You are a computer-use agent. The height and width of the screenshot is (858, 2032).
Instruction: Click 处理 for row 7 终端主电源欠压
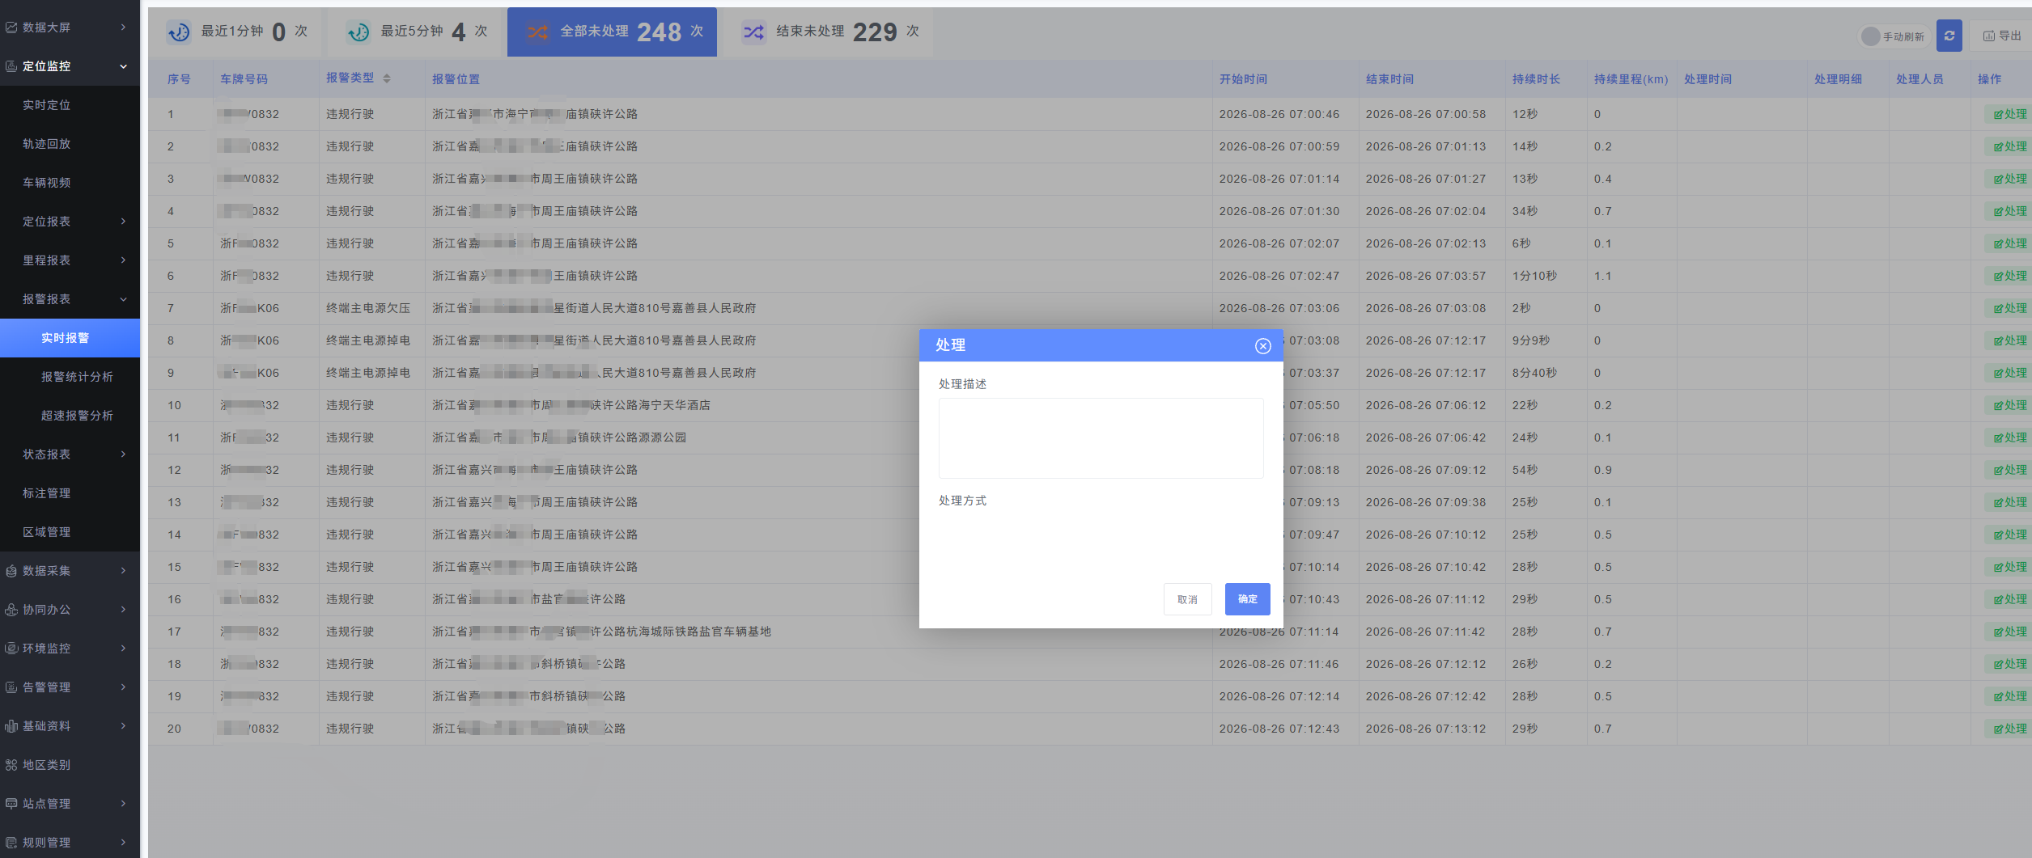click(x=2009, y=308)
